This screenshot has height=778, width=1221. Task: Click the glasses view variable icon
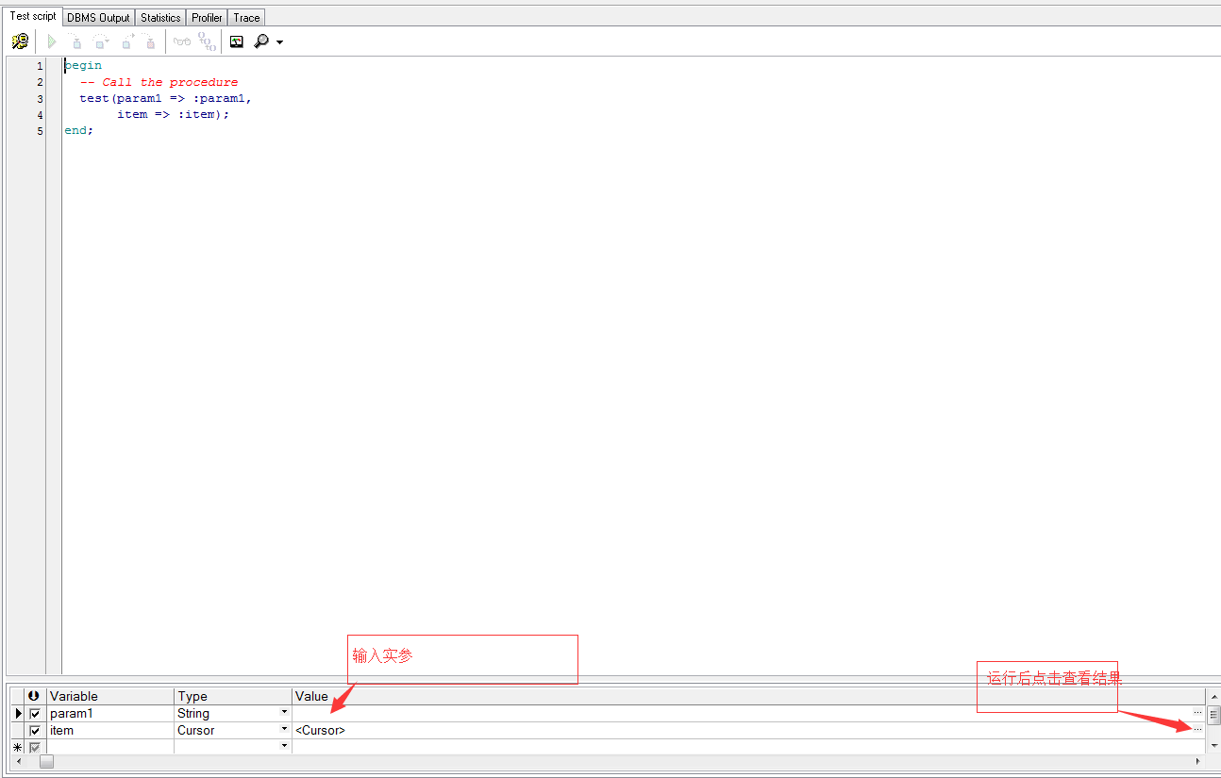(182, 41)
